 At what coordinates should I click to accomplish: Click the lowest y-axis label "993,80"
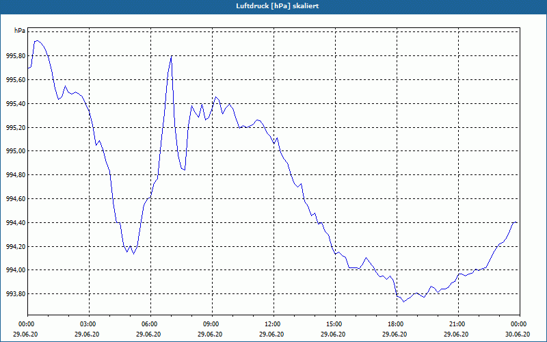point(16,294)
